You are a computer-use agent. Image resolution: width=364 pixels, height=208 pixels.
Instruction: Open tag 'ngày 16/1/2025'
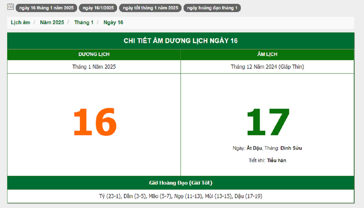tap(98, 8)
